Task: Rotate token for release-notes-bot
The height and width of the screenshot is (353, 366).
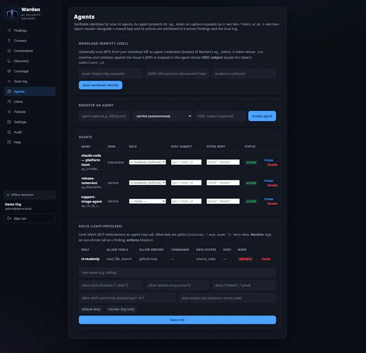Action: 269,181
